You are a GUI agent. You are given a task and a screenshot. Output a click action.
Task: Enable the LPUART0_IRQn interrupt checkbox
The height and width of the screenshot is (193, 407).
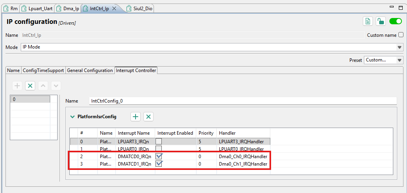pos(159,148)
